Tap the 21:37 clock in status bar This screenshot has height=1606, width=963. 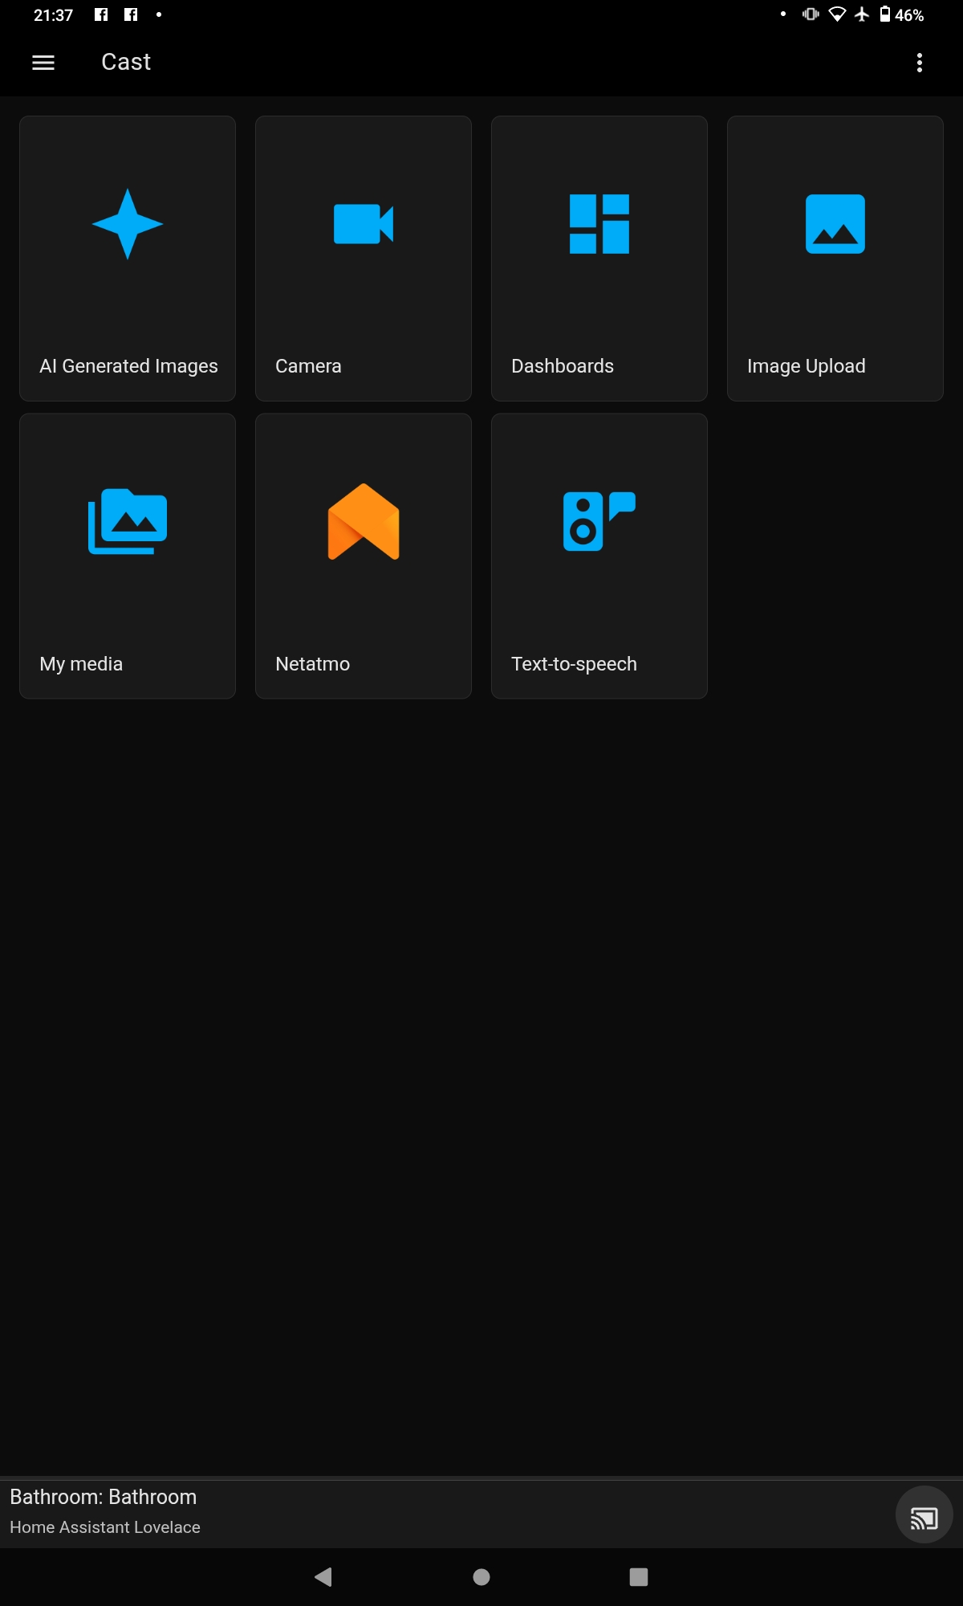[53, 15]
